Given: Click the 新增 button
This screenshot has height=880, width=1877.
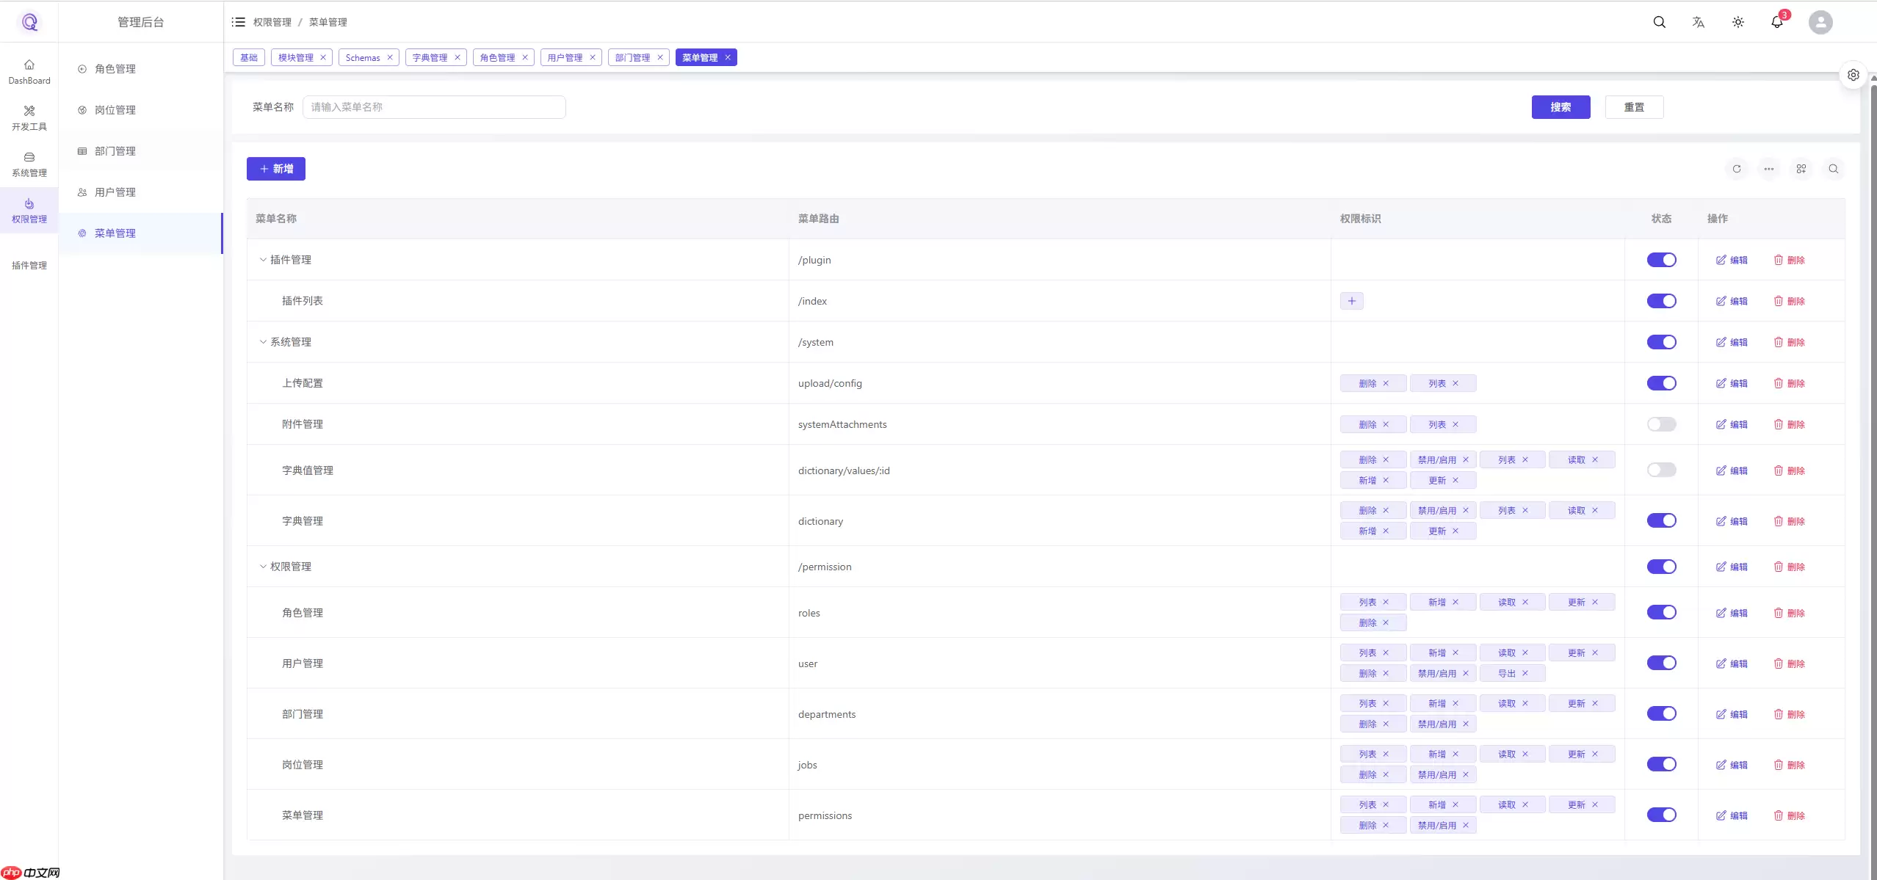Looking at the screenshot, I should [276, 169].
